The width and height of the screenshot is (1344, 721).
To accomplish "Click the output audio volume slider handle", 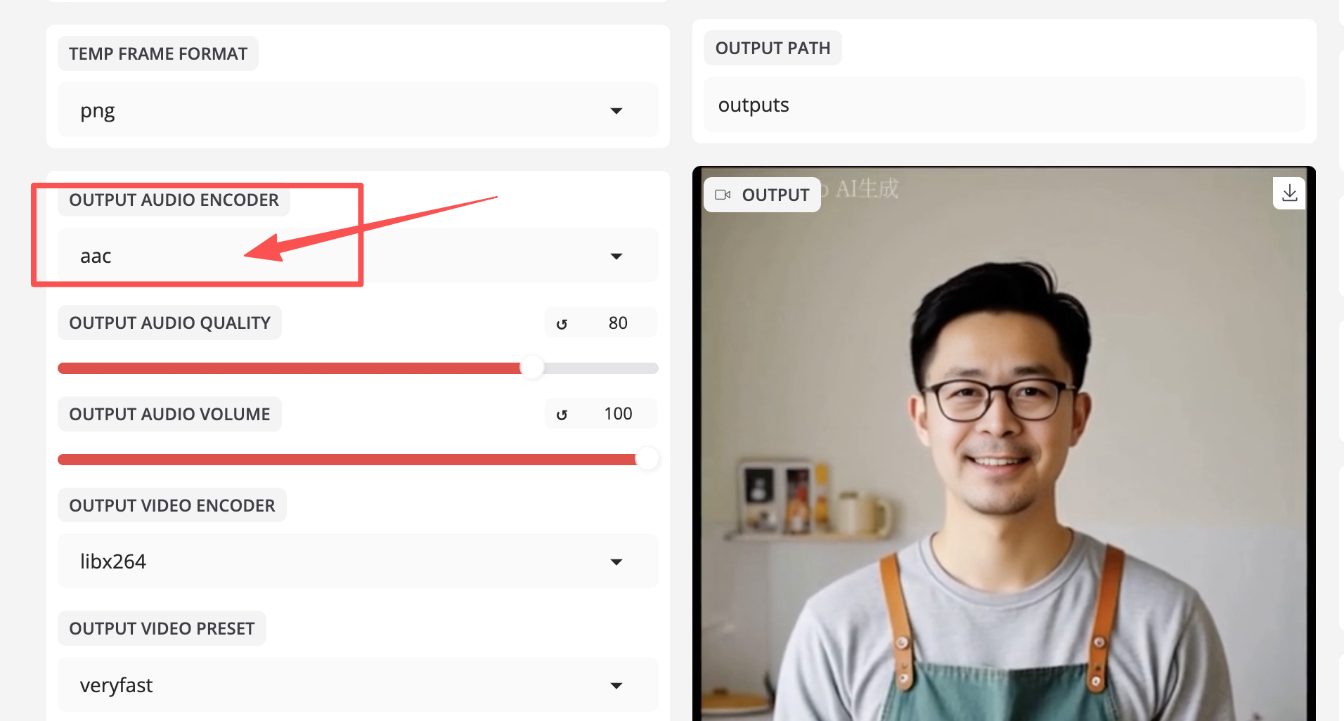I will tap(647, 459).
